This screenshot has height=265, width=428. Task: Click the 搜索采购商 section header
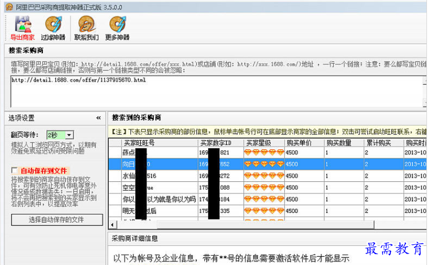26,51
